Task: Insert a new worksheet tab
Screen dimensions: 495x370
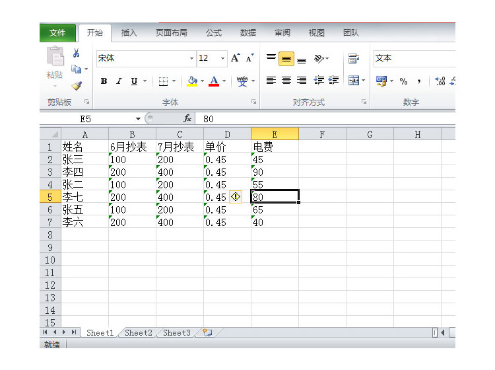Action: click(x=207, y=333)
